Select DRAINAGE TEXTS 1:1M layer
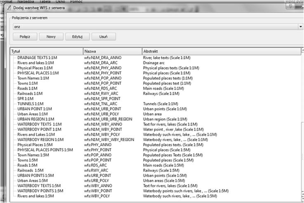 tap(37, 58)
